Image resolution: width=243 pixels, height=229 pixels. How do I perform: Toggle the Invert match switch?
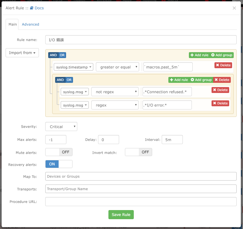click(x=139, y=152)
